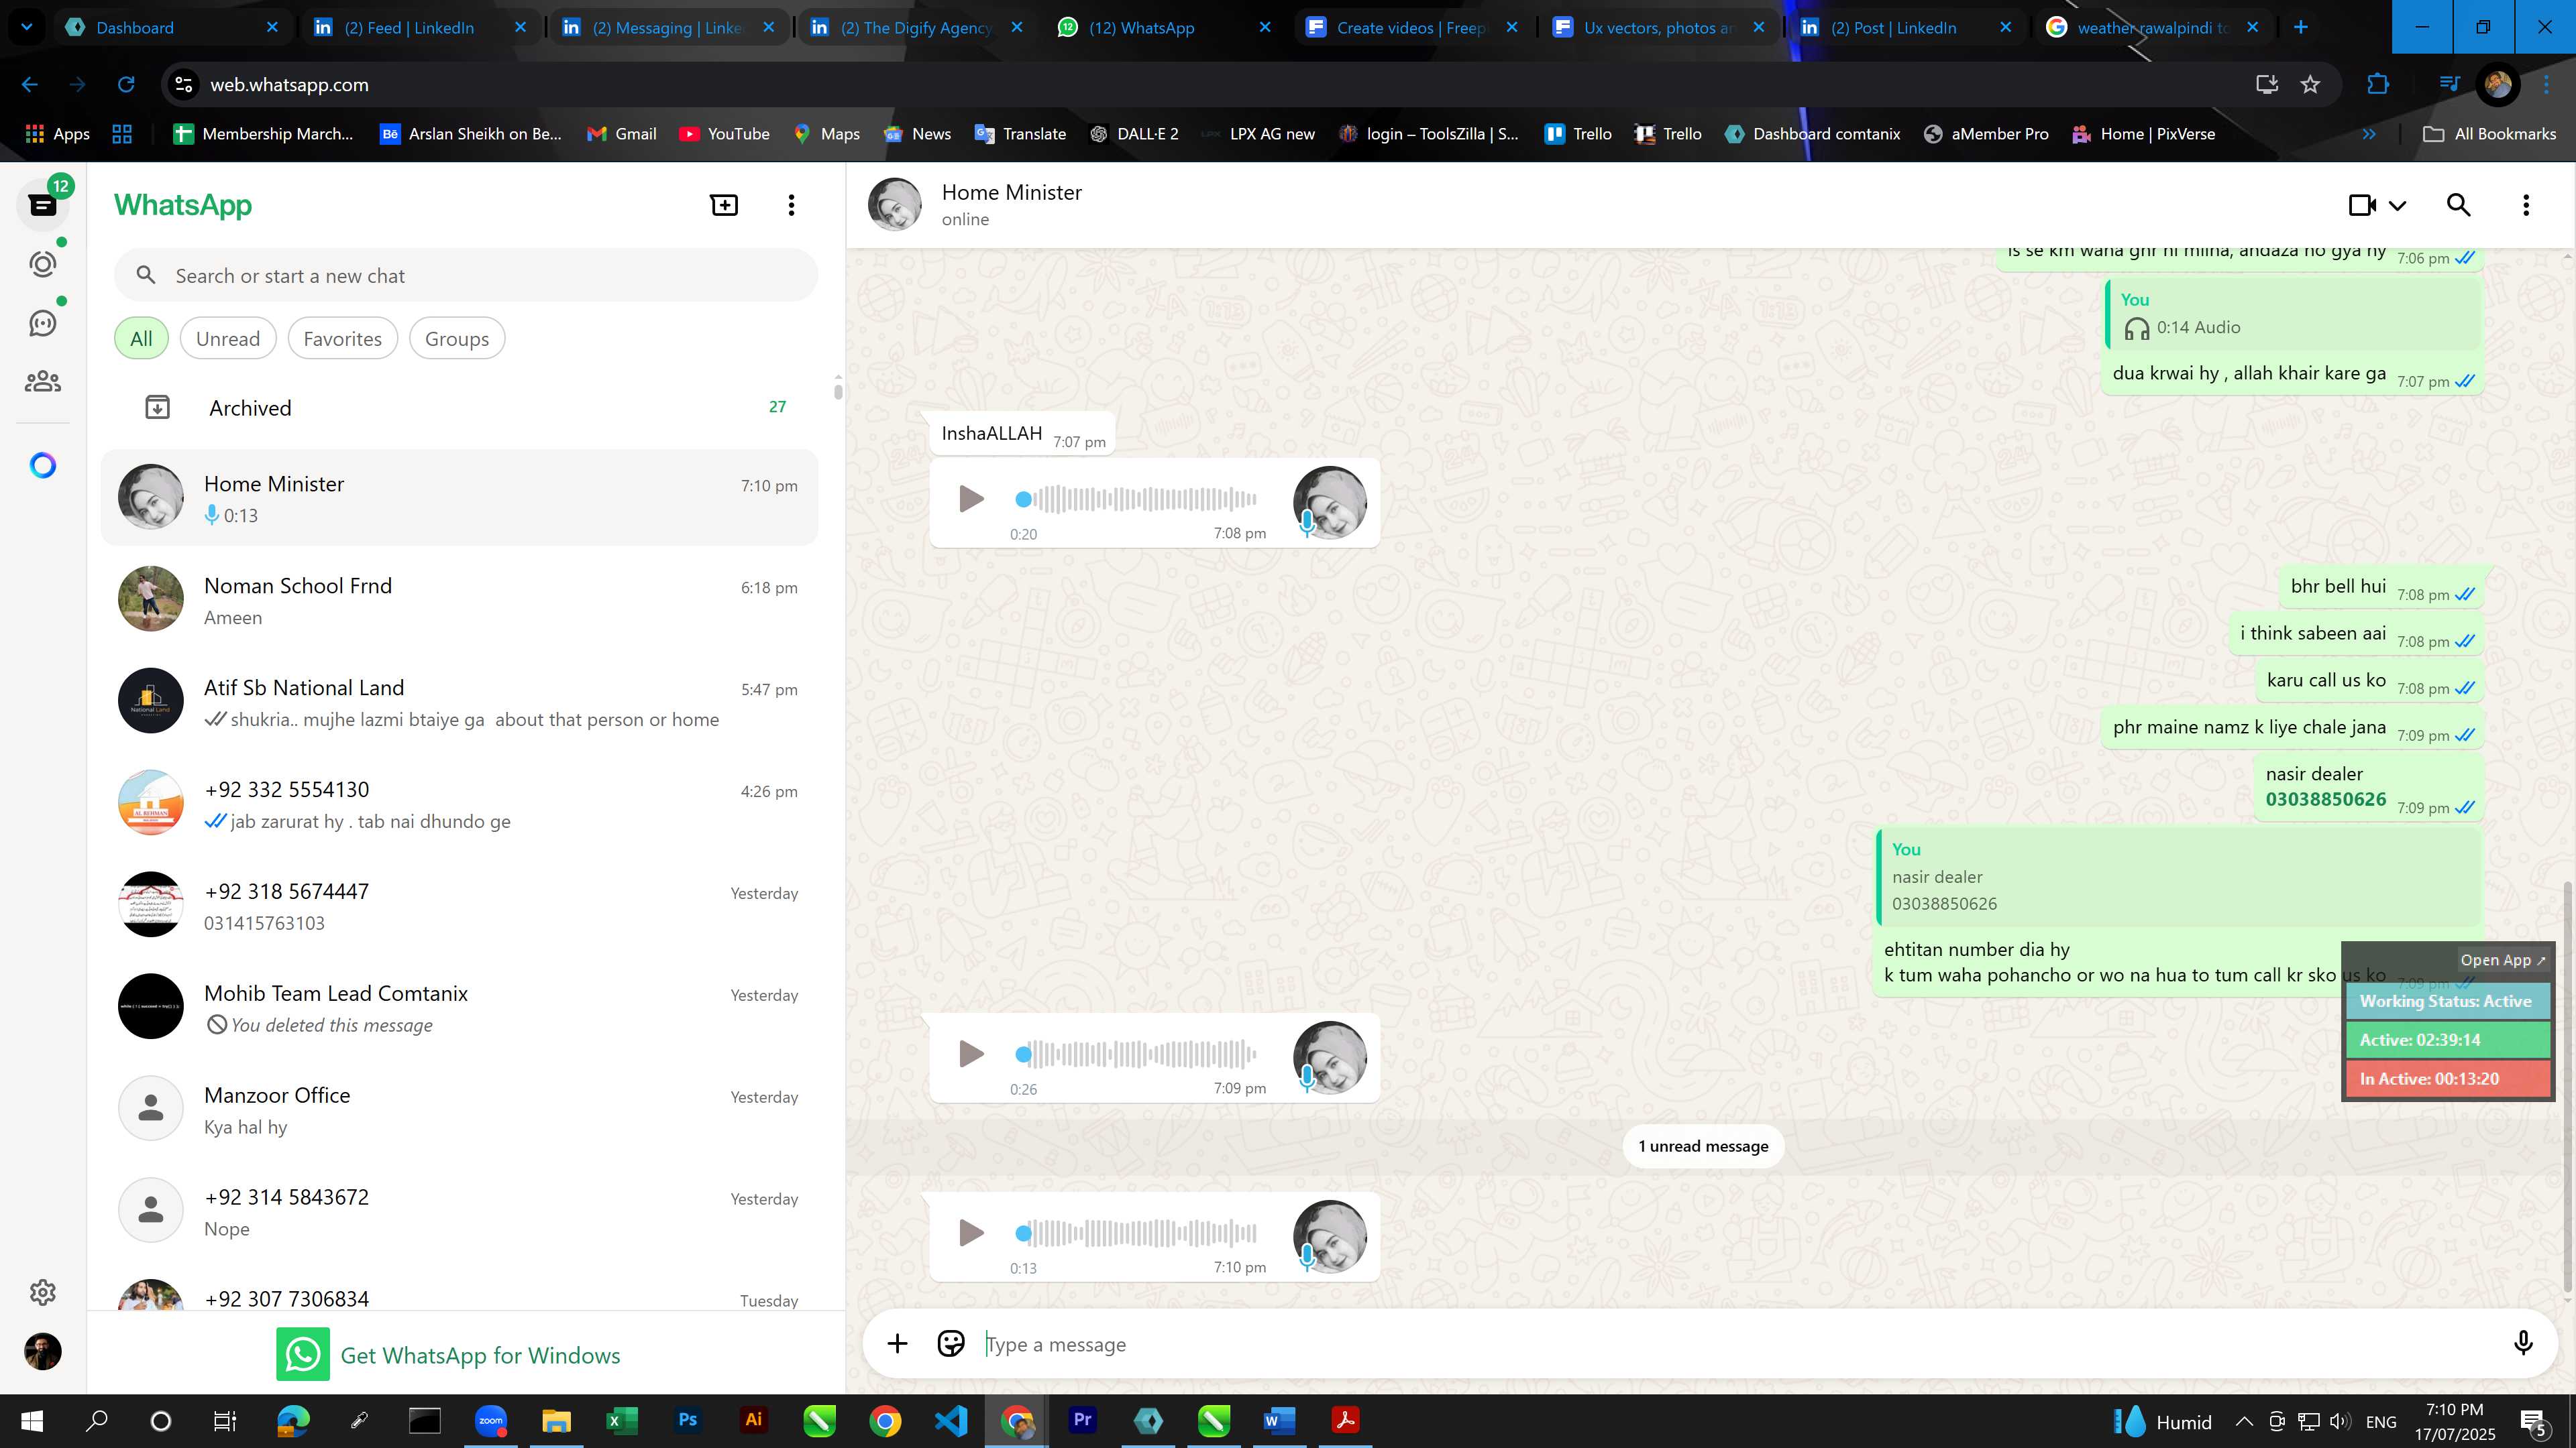Bookmark this page with star icon

2311,85
